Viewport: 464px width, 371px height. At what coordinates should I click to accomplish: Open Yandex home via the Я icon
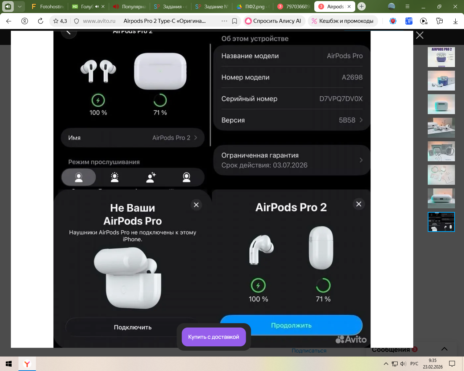[25, 21]
